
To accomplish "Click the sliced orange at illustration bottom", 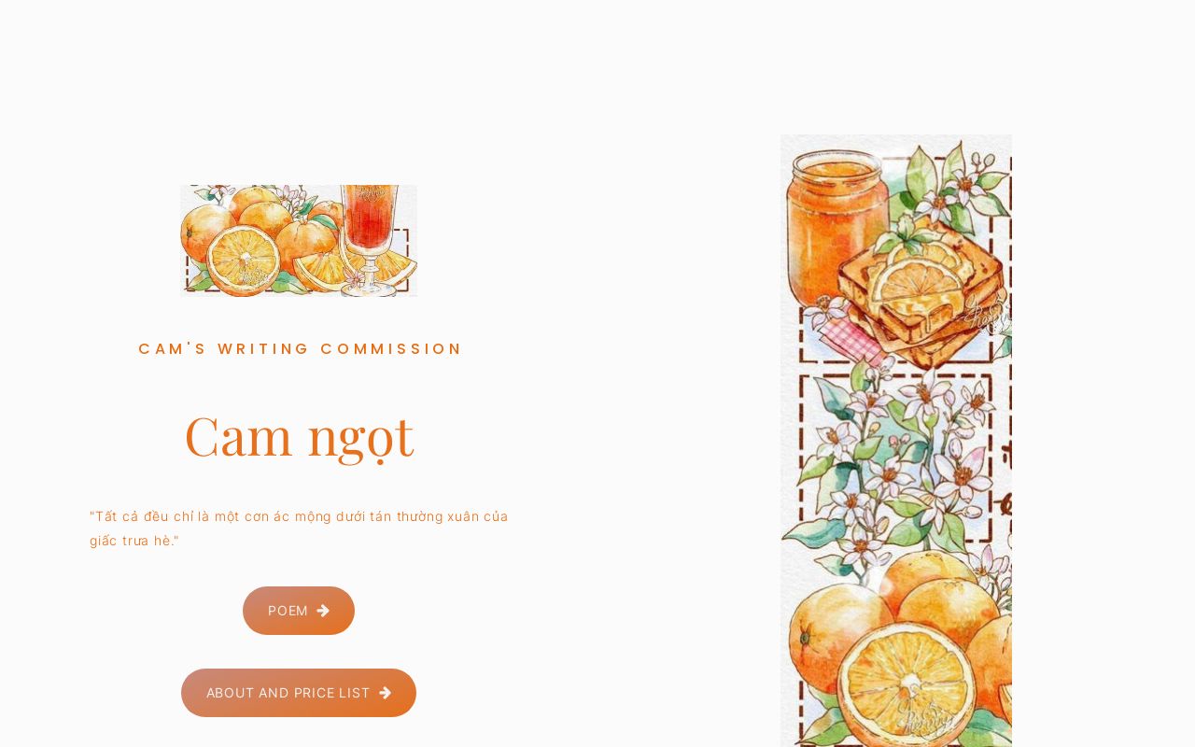I will 906,686.
